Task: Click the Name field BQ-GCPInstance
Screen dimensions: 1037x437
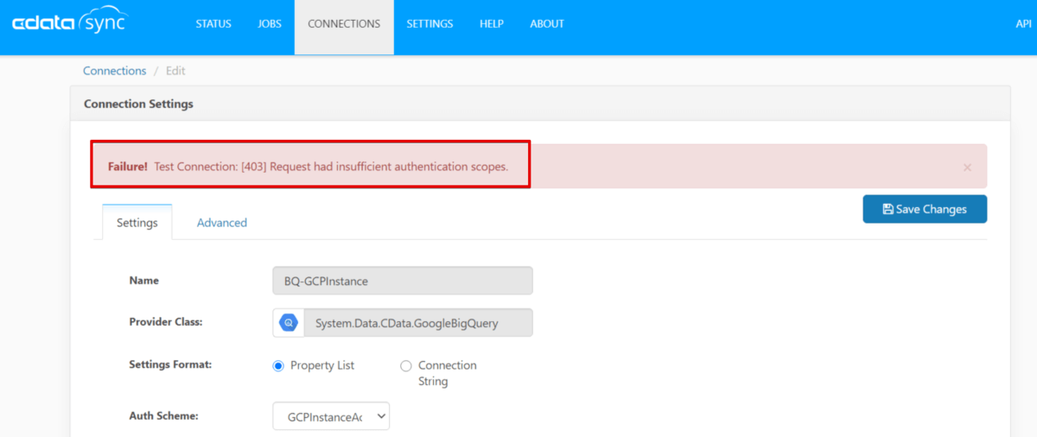Action: click(x=403, y=281)
